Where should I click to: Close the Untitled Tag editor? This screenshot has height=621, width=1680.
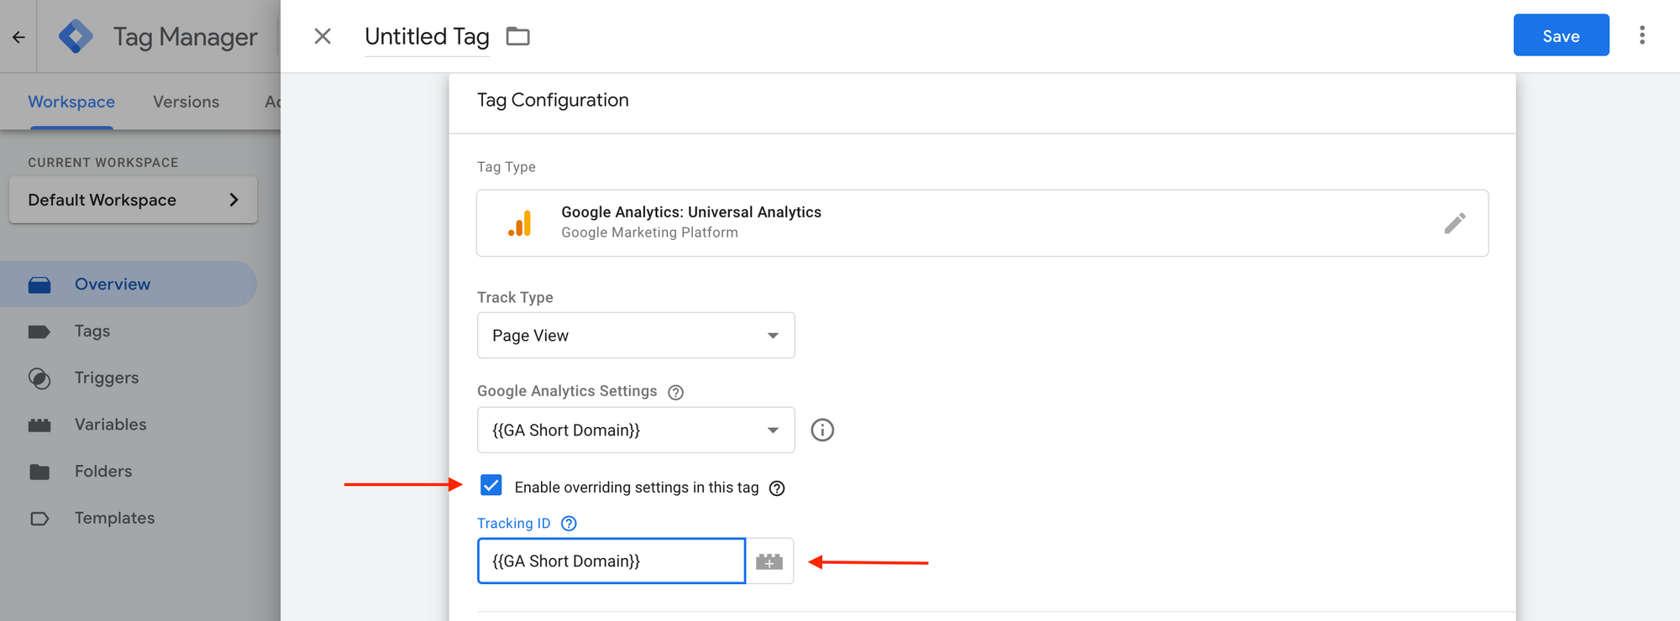tap(323, 36)
